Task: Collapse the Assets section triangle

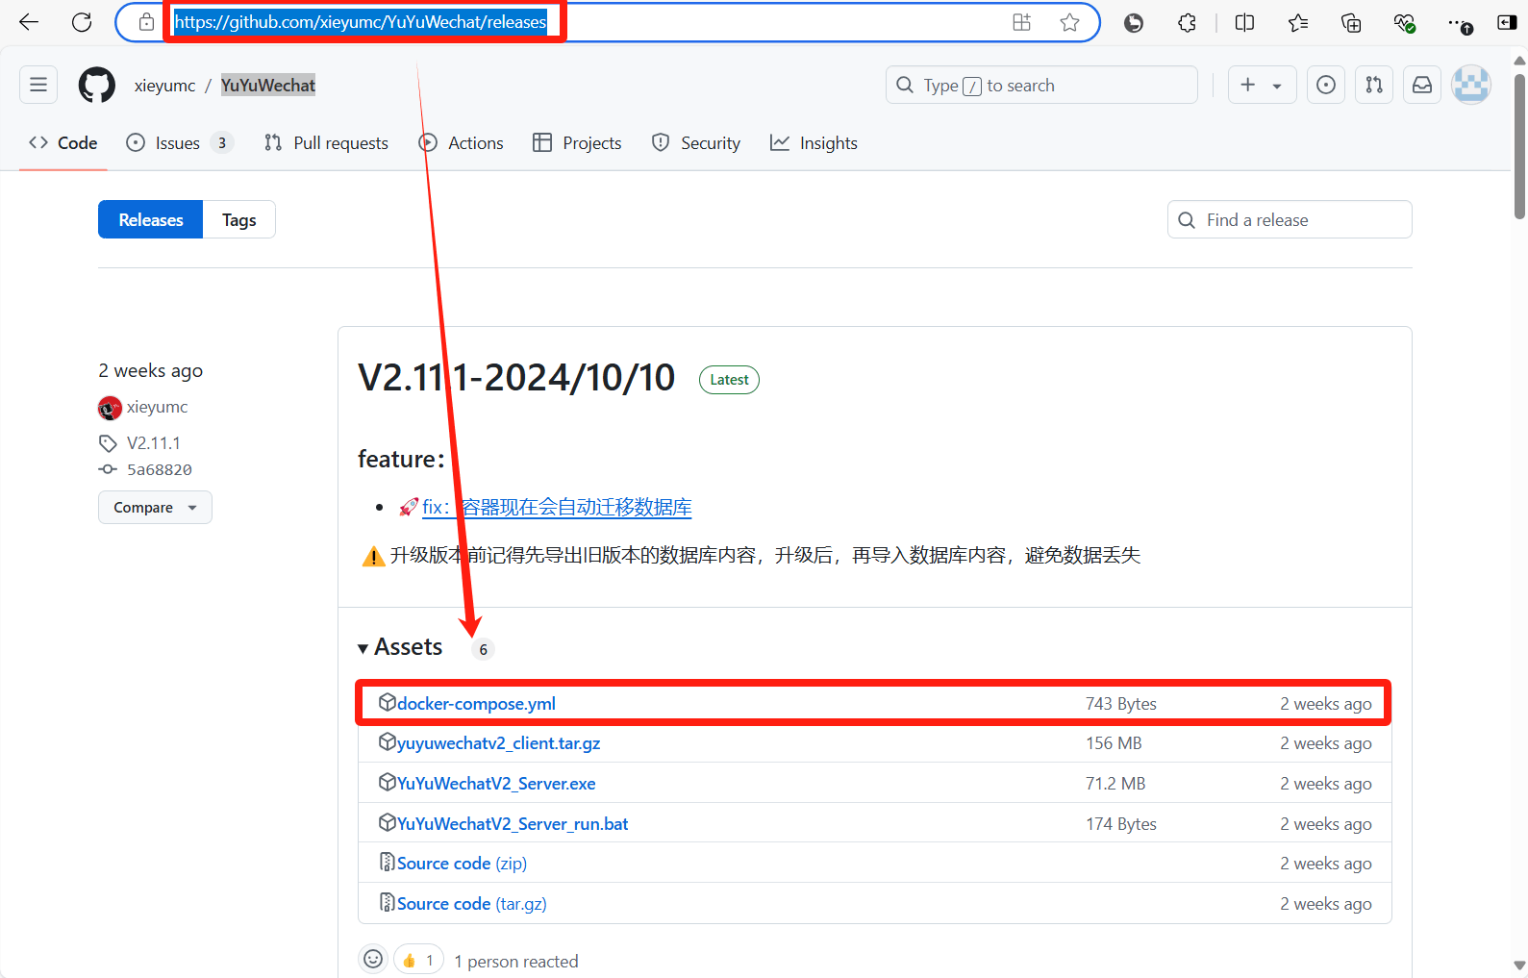Action: [x=363, y=648]
